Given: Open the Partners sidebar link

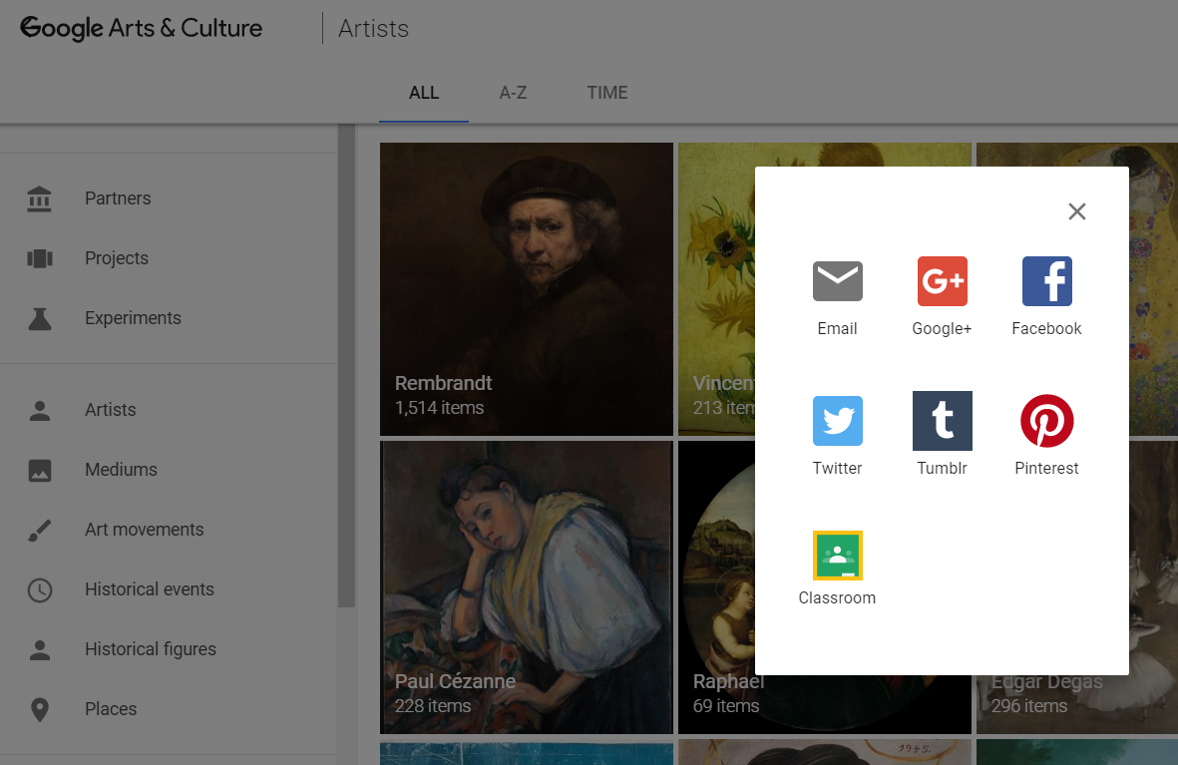Looking at the screenshot, I should coord(118,198).
